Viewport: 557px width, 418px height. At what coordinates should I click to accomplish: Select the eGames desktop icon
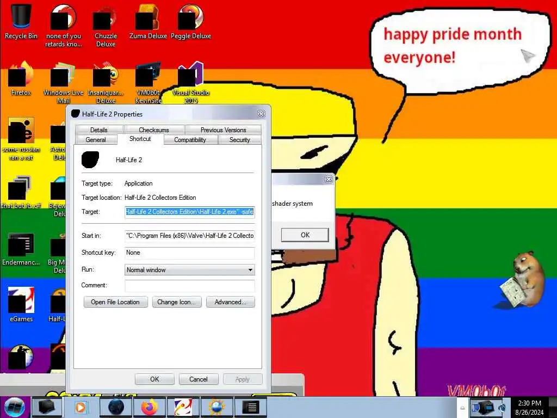21,305
